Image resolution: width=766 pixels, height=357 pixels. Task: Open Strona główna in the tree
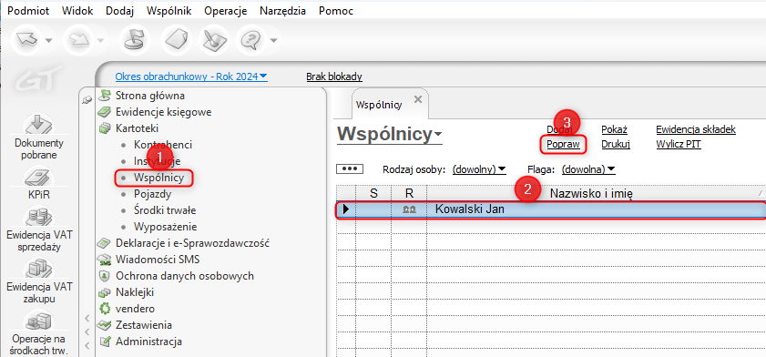(150, 96)
